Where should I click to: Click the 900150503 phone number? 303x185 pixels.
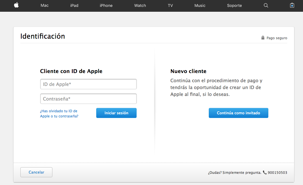click(277, 173)
